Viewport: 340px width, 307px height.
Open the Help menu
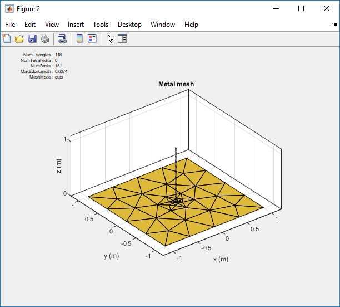point(191,25)
